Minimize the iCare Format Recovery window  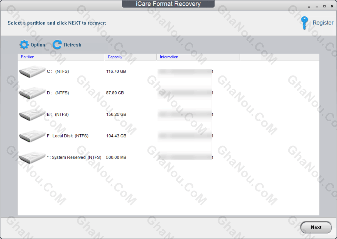[x=317, y=7]
